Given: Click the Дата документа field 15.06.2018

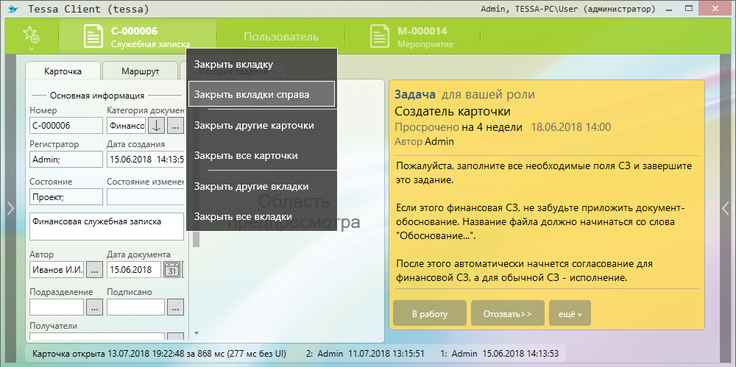Looking at the screenshot, I should pos(134,270).
